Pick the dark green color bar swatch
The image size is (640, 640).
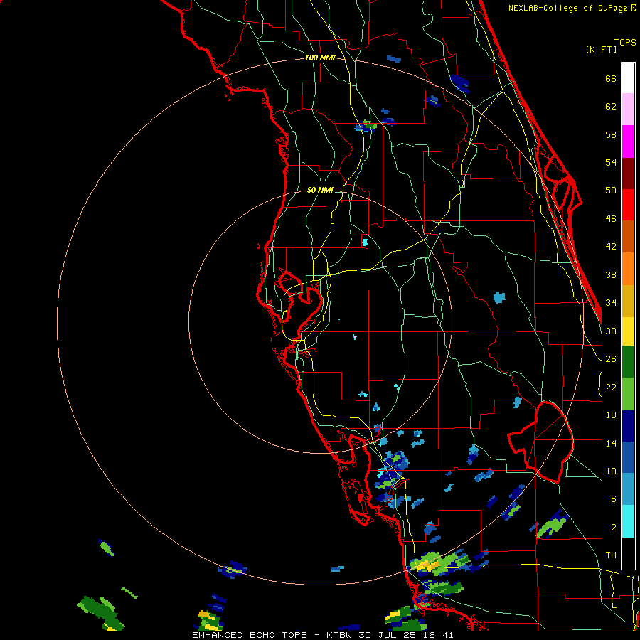point(628,362)
